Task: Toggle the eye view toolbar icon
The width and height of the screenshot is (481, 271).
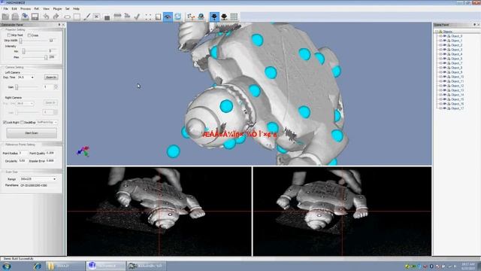Action: point(168,17)
